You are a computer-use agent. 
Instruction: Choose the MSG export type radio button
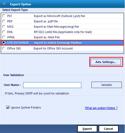click(4, 27)
